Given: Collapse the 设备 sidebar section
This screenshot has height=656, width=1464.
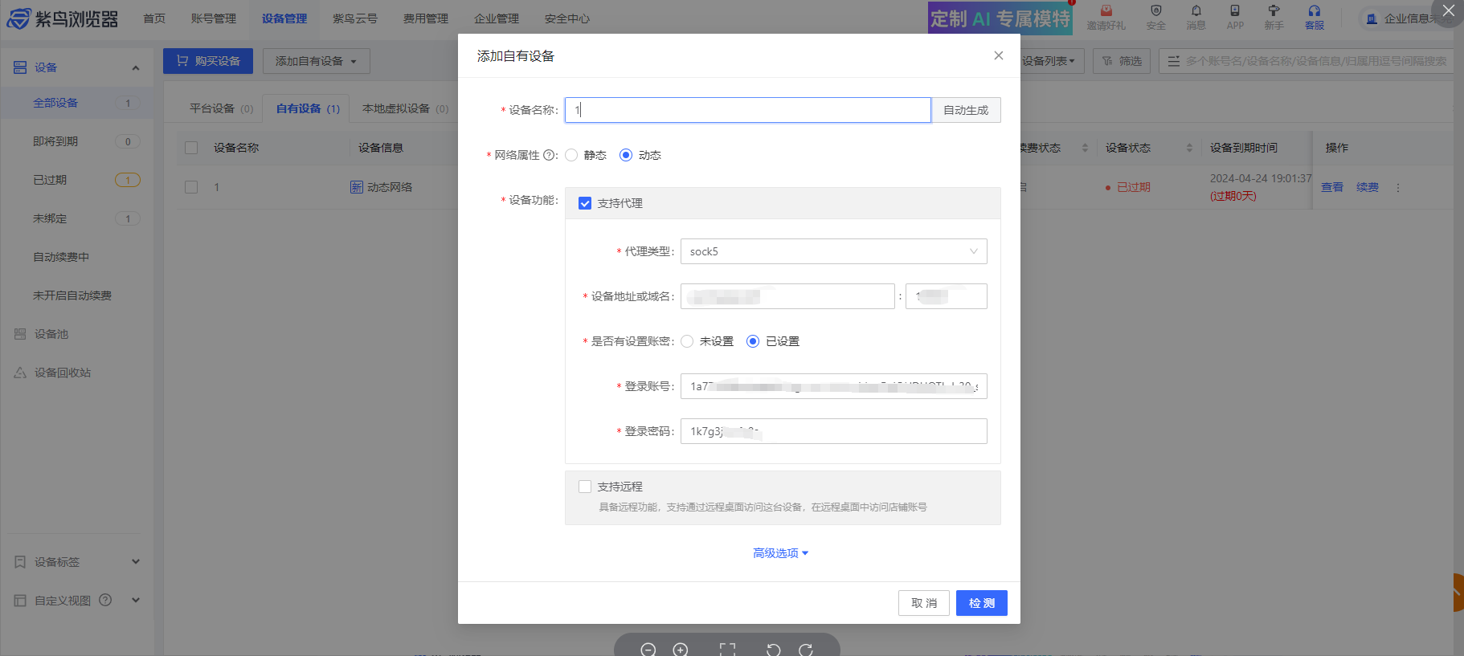Looking at the screenshot, I should (136, 67).
